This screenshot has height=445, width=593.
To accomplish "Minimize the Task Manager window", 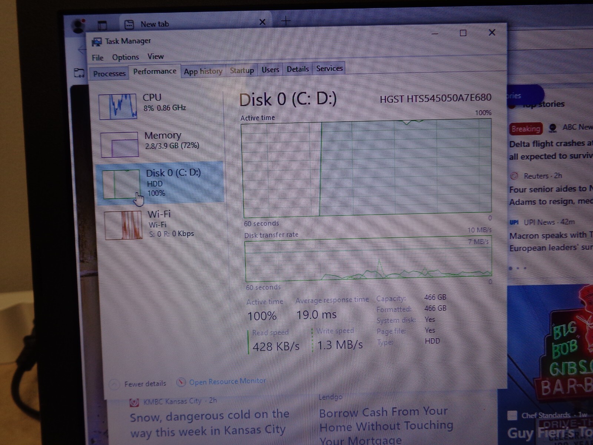I will coord(435,34).
